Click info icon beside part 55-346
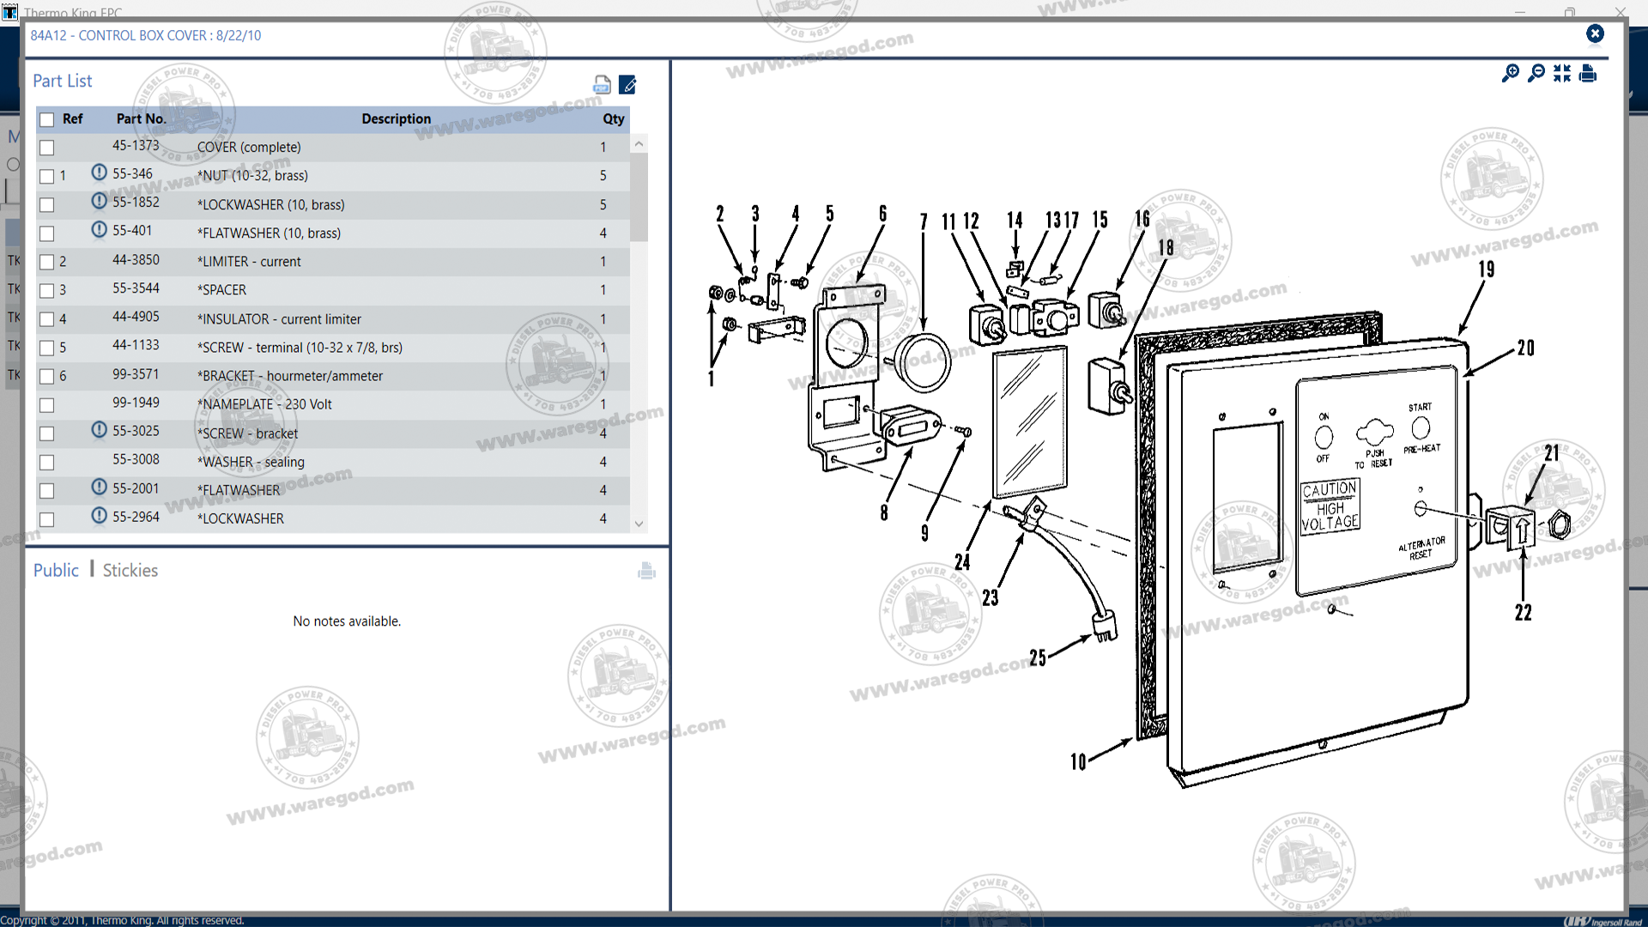This screenshot has width=1648, height=927. 99,173
